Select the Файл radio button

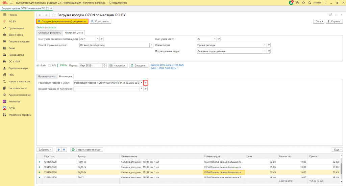[38, 66]
